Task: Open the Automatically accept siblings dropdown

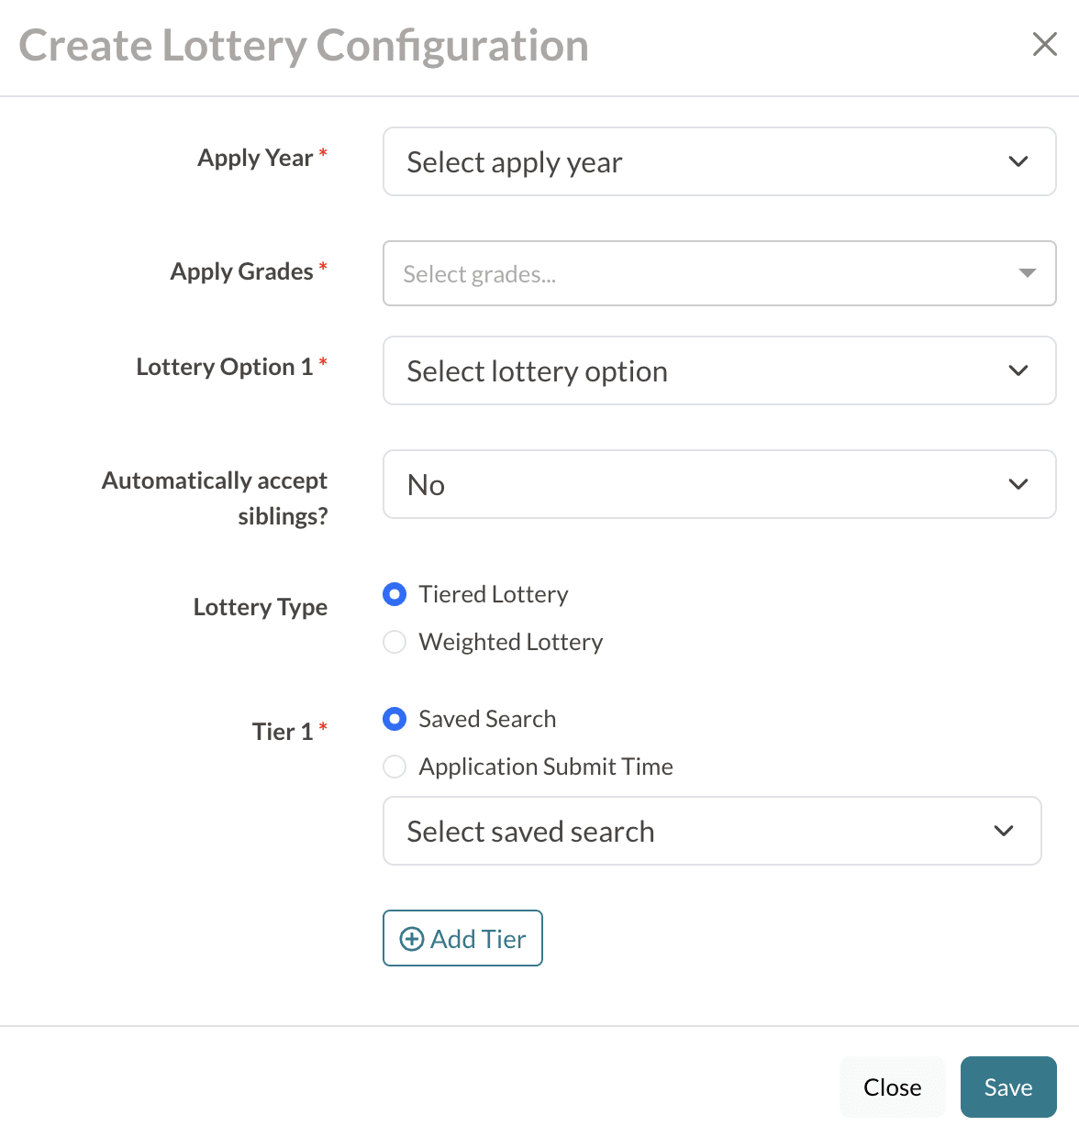Action: click(x=719, y=484)
